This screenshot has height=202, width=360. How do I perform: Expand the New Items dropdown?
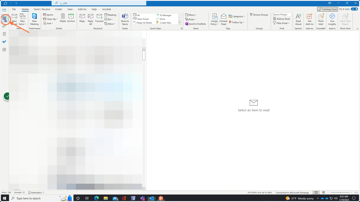tap(22, 19)
